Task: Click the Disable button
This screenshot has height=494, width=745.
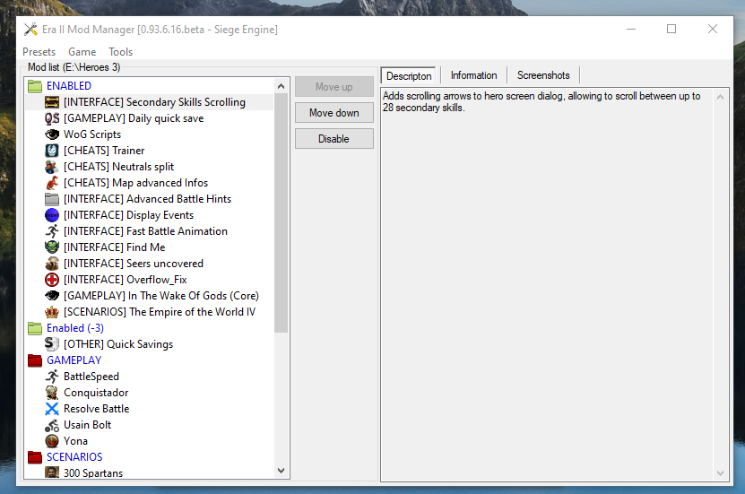Action: pyautogui.click(x=334, y=139)
